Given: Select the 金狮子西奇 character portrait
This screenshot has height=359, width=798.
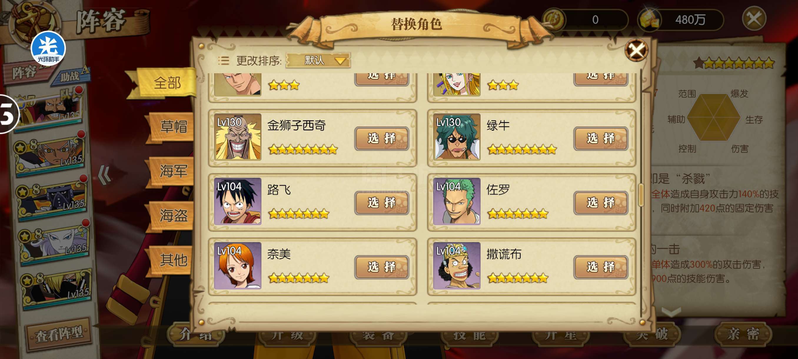Looking at the screenshot, I should point(237,137).
